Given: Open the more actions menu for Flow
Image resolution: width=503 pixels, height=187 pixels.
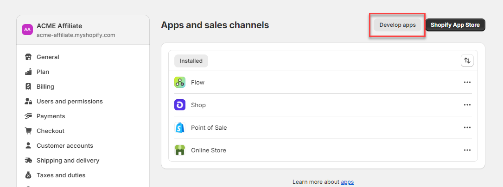Looking at the screenshot, I should tap(467, 82).
